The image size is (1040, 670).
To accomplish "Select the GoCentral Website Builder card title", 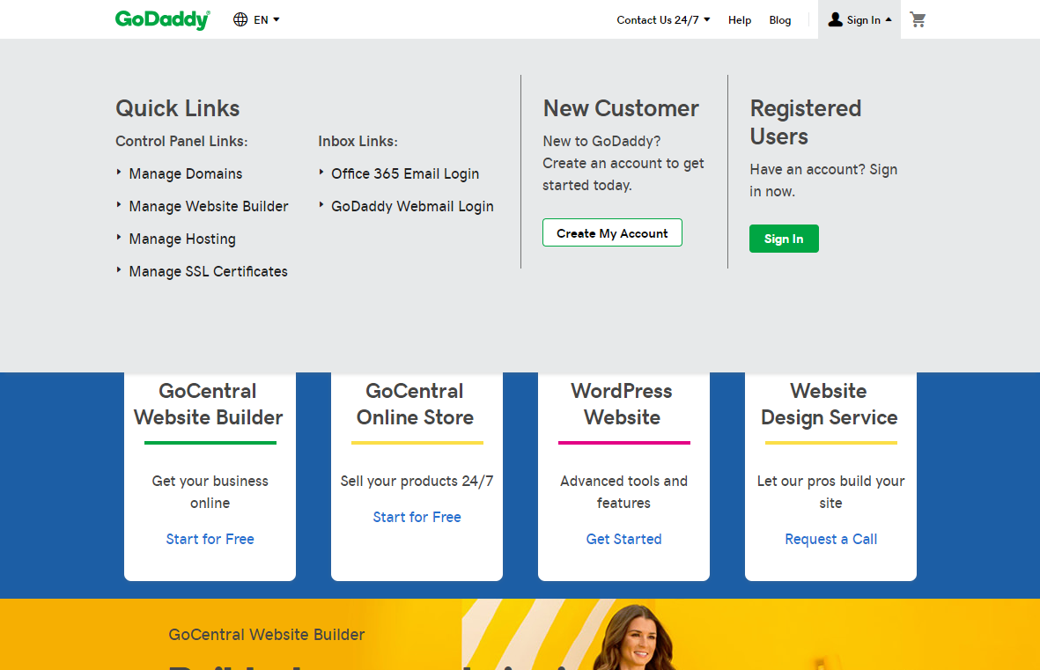I will coord(209,404).
